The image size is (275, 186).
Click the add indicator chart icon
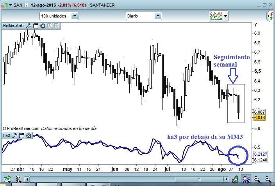click(x=216, y=16)
